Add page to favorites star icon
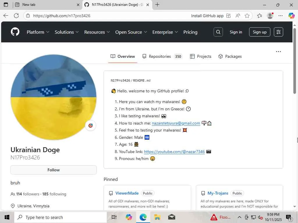This screenshot has height=223, width=298. pyautogui.click(x=247, y=16)
